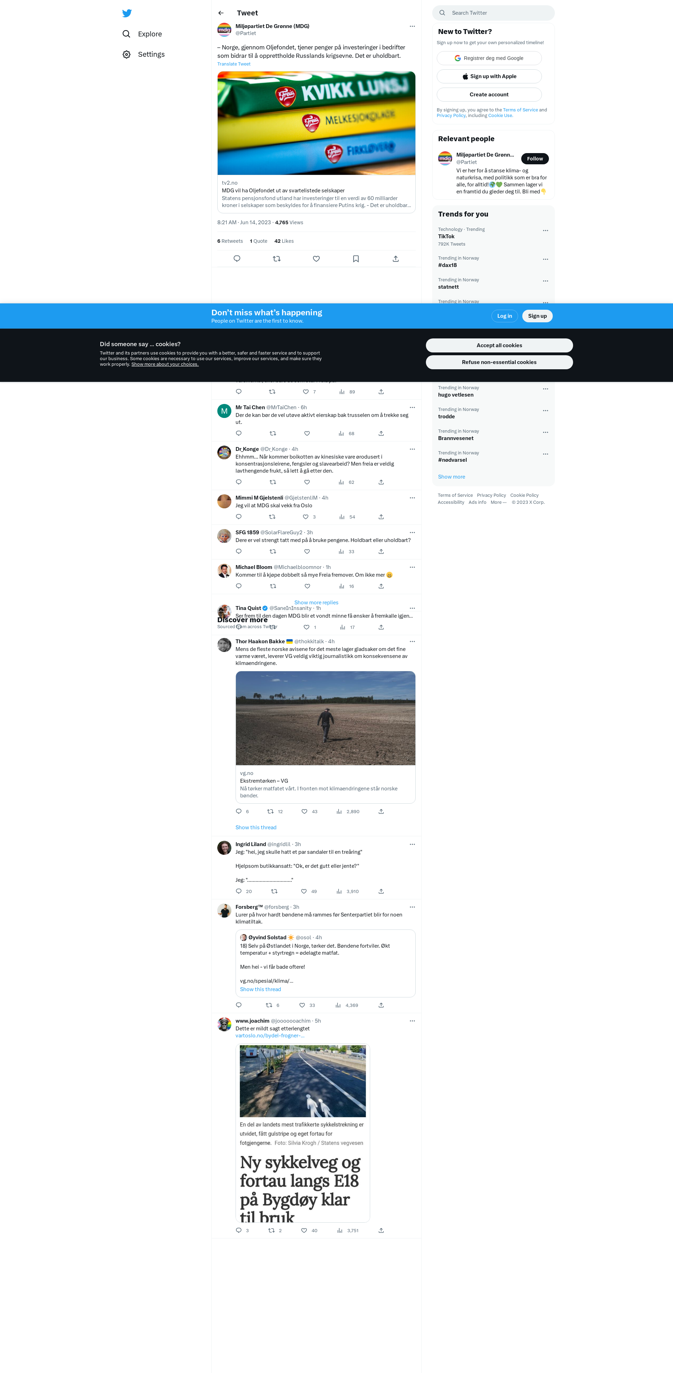Open the VG Ekstremtørken article image
Viewport: 673px width, 1373px height.
click(325, 718)
